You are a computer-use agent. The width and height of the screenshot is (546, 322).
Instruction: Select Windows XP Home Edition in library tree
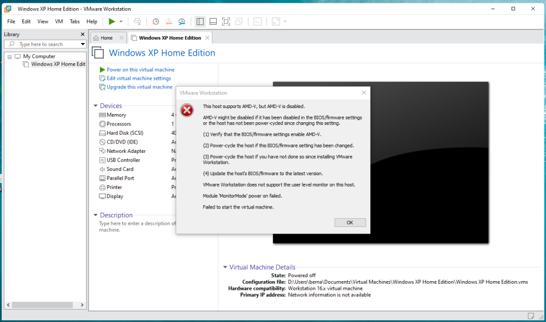click(x=58, y=64)
